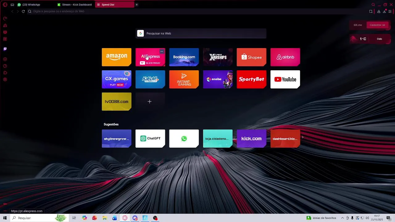Open Extensions cube sidebar icon
This screenshot has width=395, height=222.
point(5,73)
